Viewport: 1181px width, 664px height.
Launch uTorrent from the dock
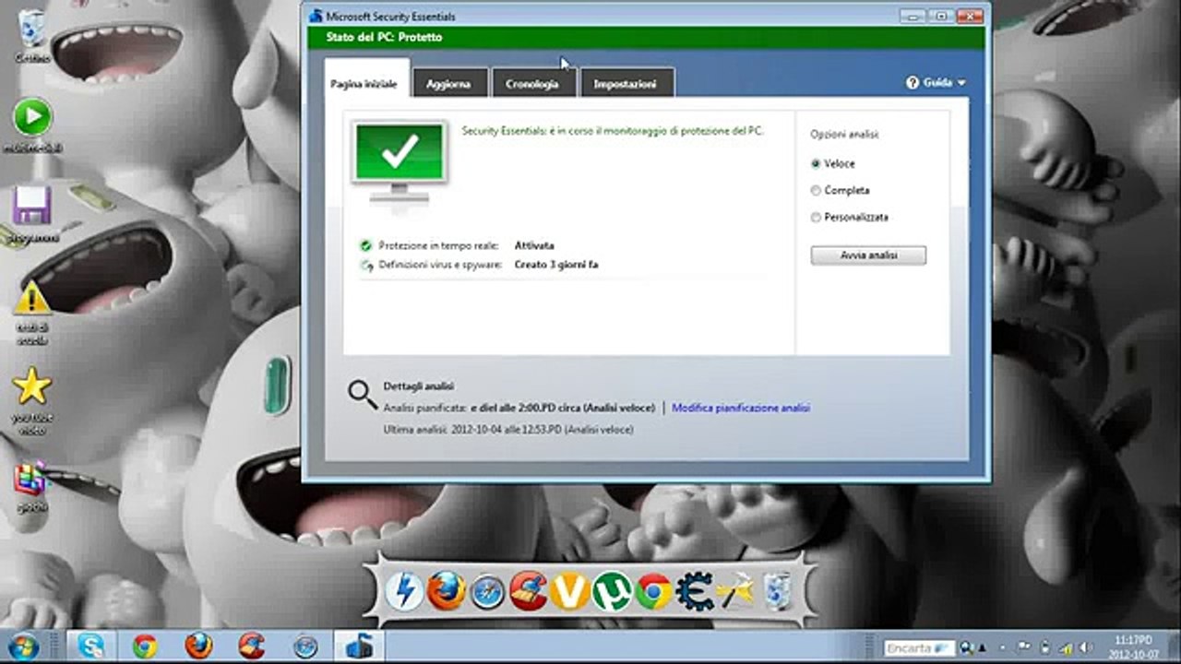pos(611,591)
